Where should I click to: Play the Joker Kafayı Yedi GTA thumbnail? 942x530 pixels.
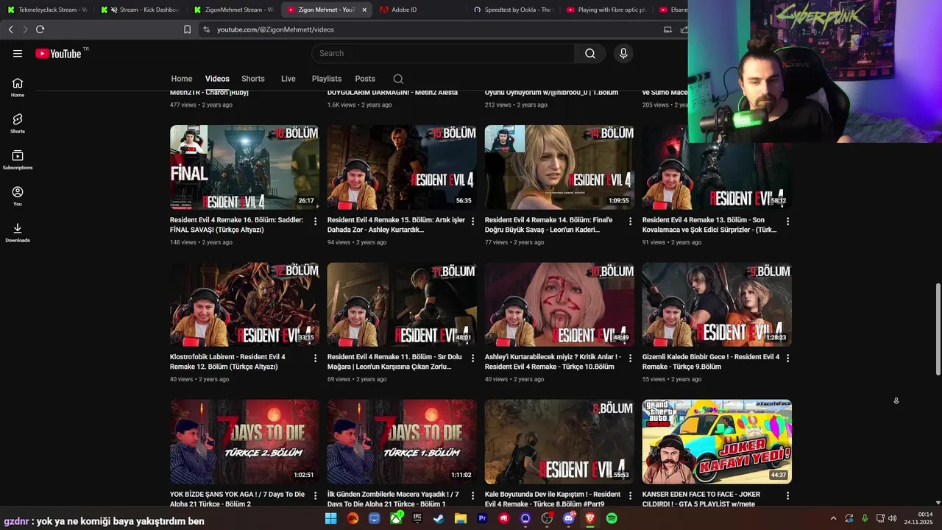[x=717, y=442]
